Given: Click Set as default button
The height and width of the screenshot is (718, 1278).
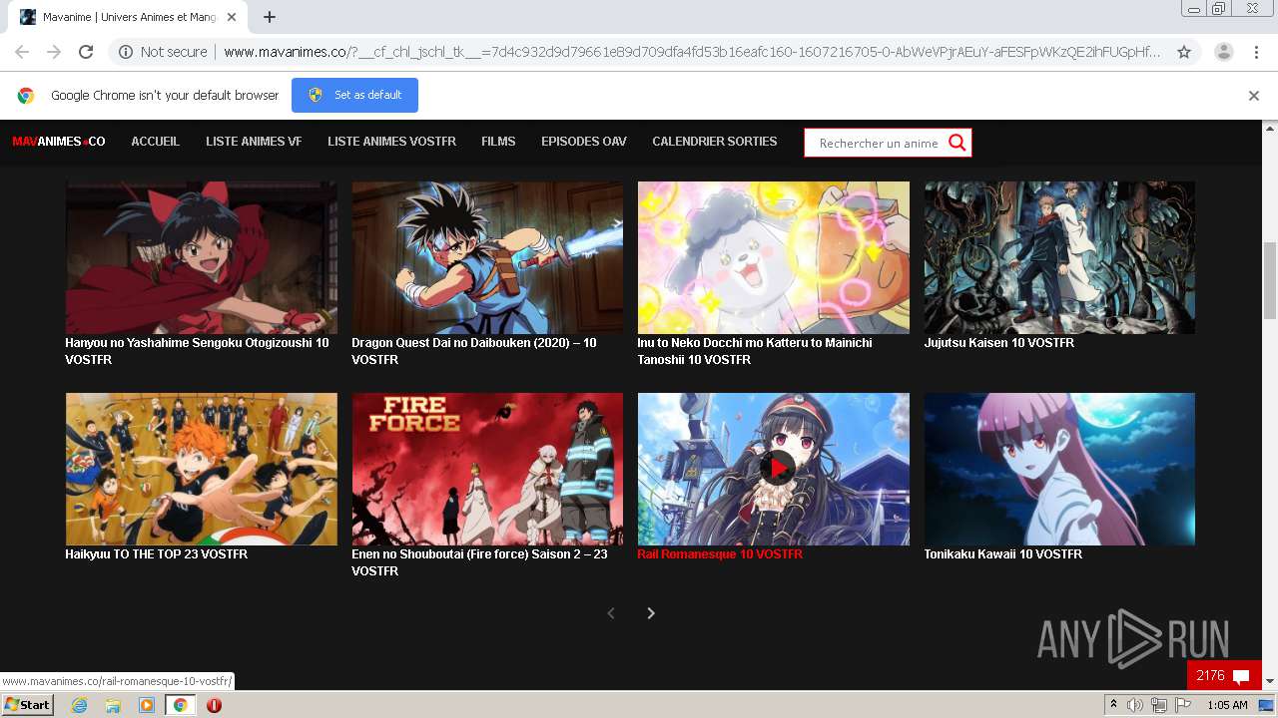Looking at the screenshot, I should coord(354,95).
